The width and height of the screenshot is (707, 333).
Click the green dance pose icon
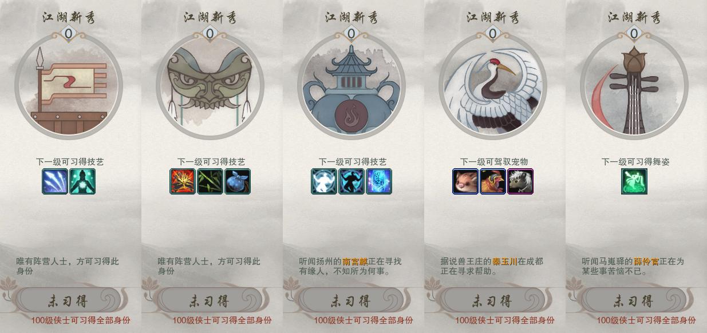634,181
